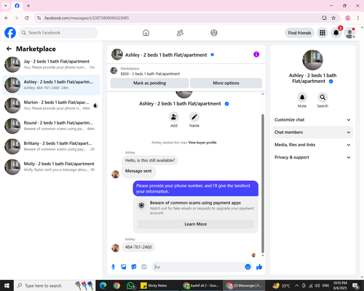Click the chat vertical scrollbar
Image resolution: width=364 pixels, height=291 pixels.
point(263,183)
